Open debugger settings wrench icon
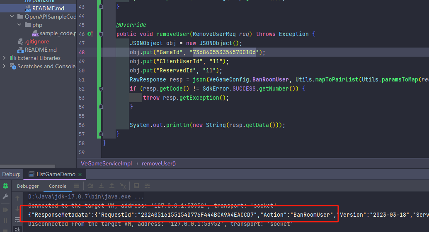 5,196
